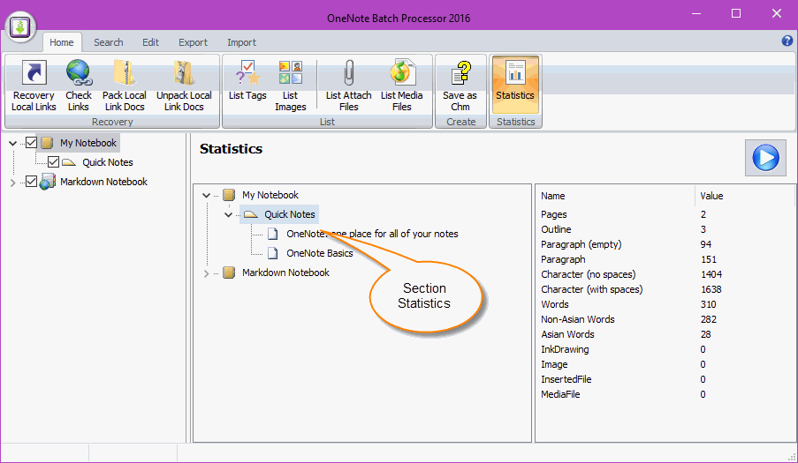Expand Markdown Notebook in left panel
Screen dimensions: 798x463
(13, 183)
